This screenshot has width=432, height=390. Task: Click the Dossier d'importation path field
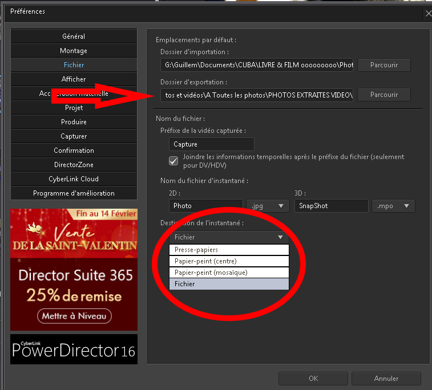257,65
